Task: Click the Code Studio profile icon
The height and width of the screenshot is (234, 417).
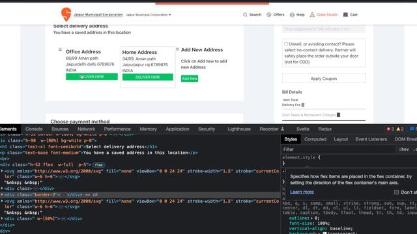Action: pyautogui.click(x=312, y=14)
